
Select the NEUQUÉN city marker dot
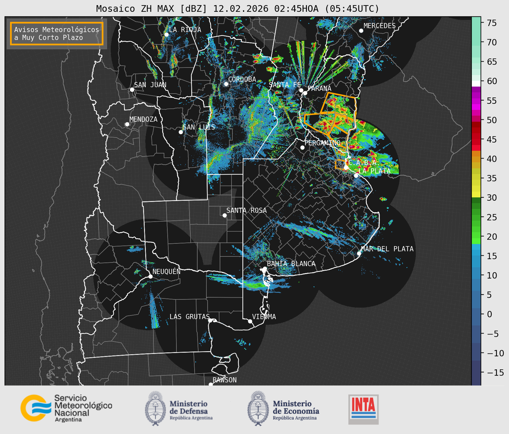pos(150,276)
